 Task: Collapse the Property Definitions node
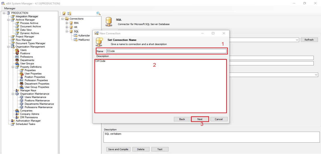click(13, 67)
